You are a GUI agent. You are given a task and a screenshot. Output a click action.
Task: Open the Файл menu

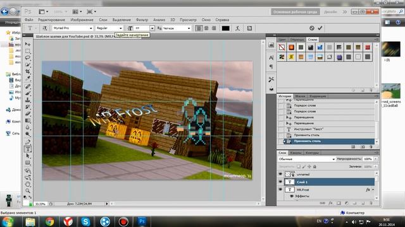29,20
